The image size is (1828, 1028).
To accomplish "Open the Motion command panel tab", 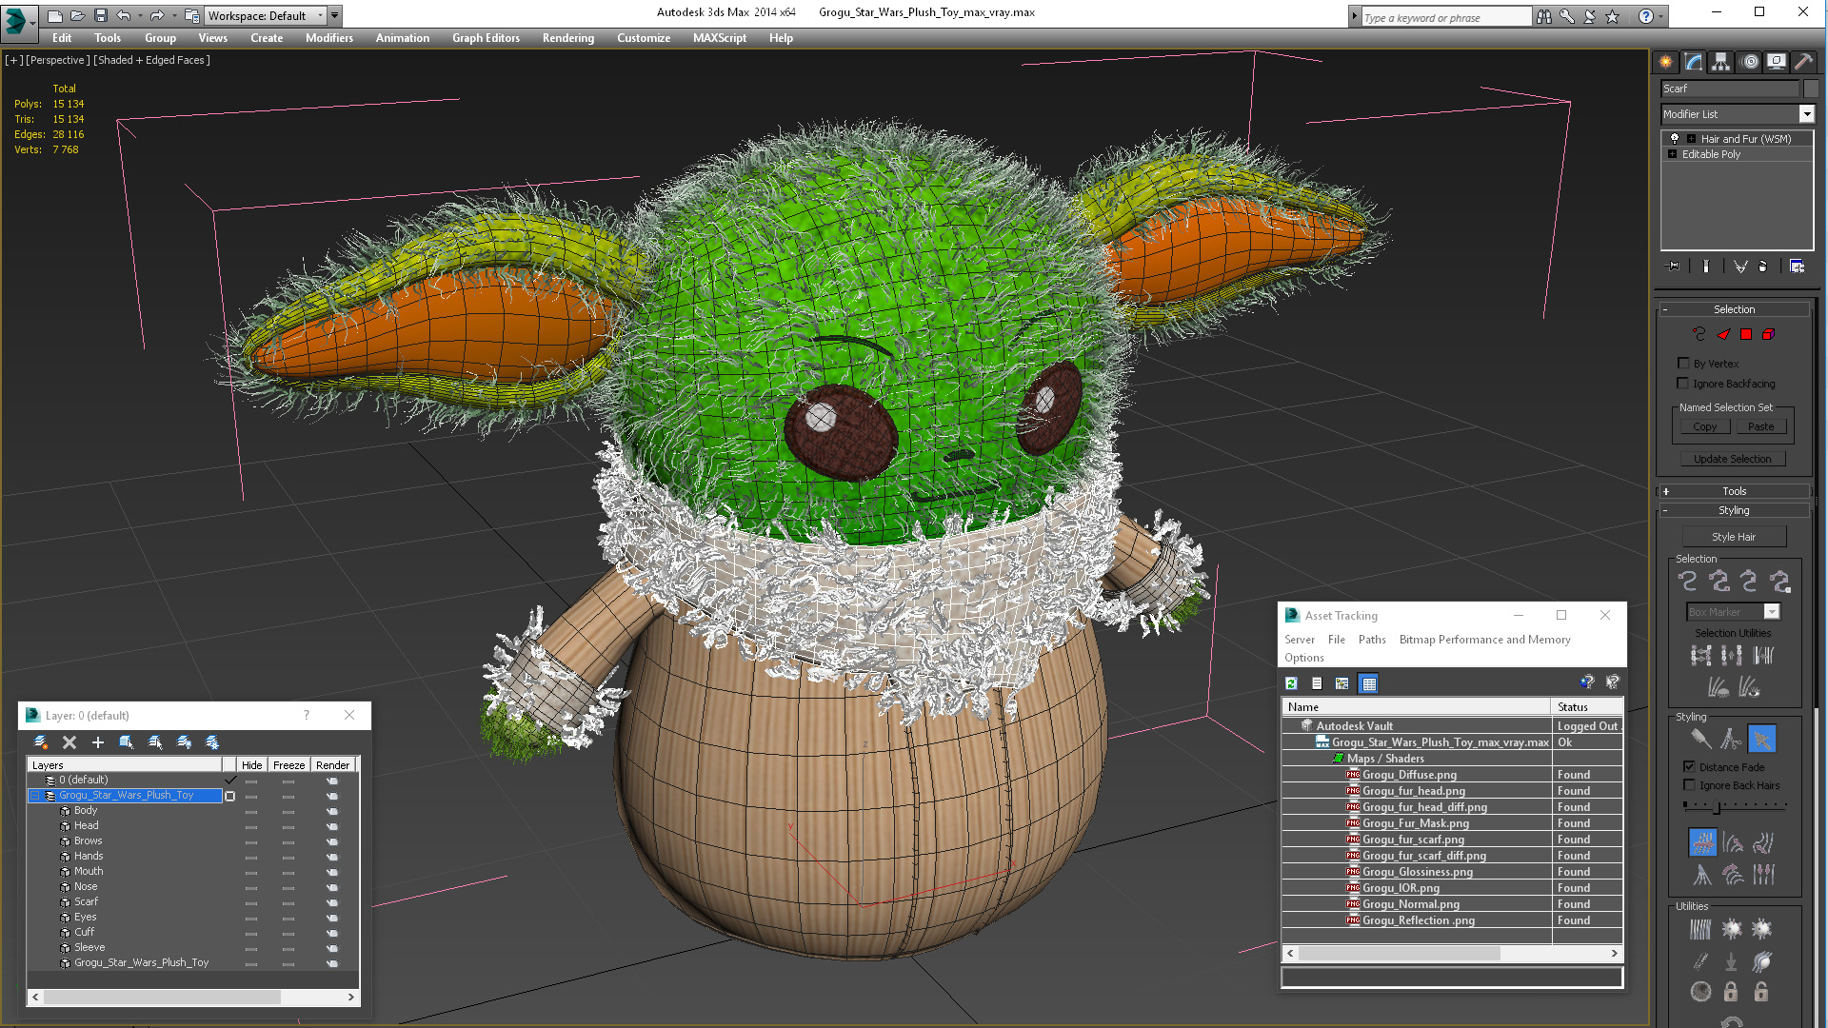I will click(1749, 62).
